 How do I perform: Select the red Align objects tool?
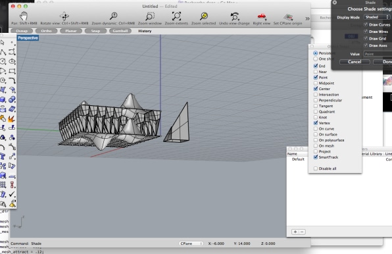coord(12,185)
